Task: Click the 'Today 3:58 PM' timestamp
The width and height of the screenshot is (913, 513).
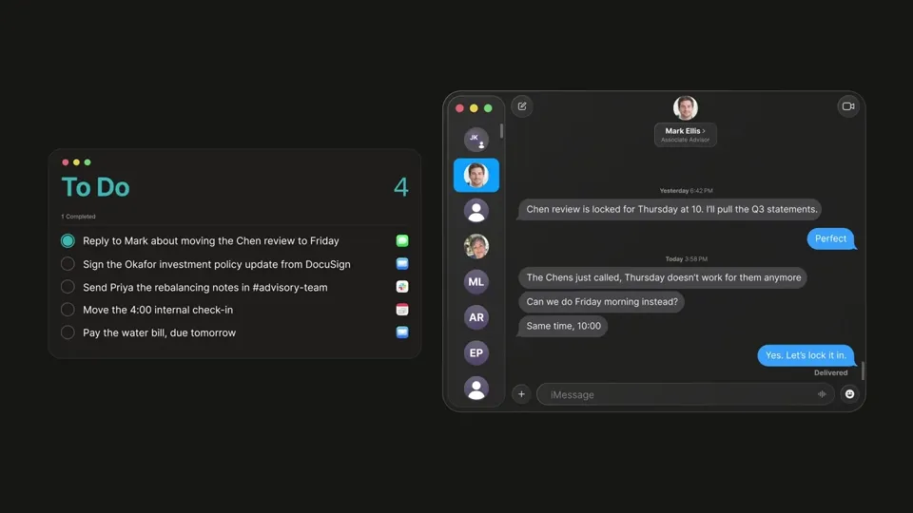Action: tap(686, 258)
